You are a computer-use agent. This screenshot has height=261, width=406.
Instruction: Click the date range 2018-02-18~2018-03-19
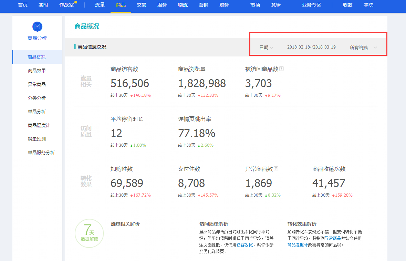311,47
